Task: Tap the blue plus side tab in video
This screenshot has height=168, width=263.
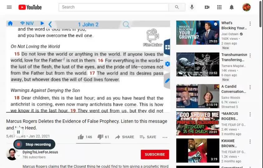Action: pyautogui.click(x=167, y=47)
